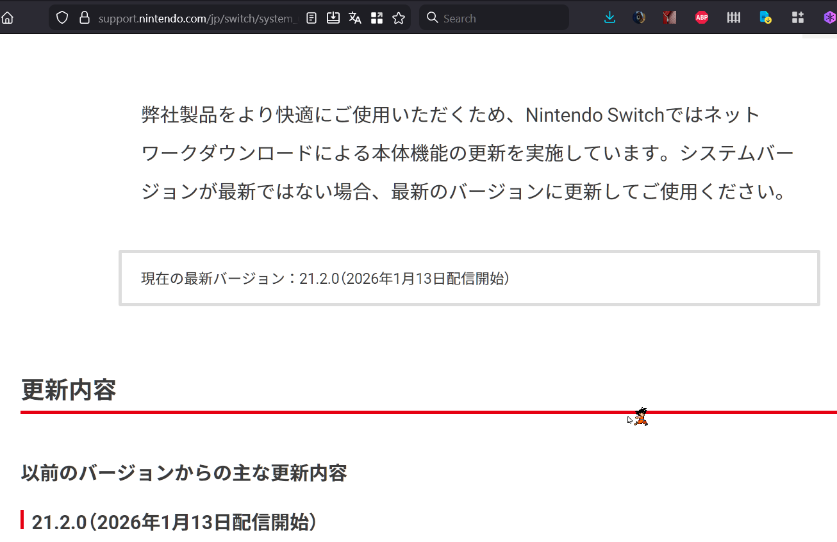Click the latest version 21.2.0 notice box
This screenshot has width=837, height=542.
point(469,278)
